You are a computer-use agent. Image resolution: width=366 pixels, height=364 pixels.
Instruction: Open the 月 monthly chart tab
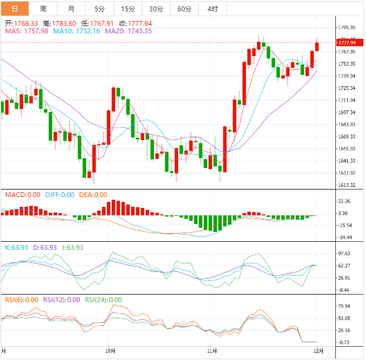[x=72, y=9]
